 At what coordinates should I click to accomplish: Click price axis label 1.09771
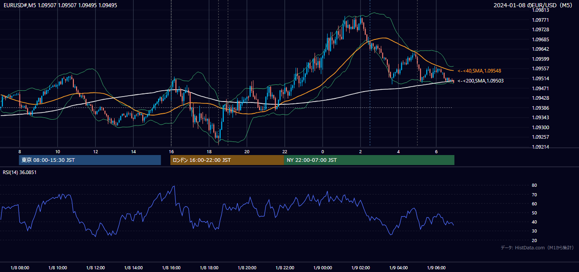click(x=540, y=20)
